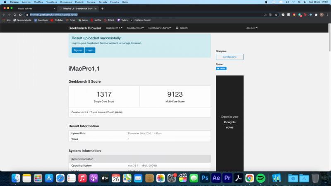The width and height of the screenshot is (331, 186).
Task: Open Spotlight search in menu bar
Action: click(299, 2)
